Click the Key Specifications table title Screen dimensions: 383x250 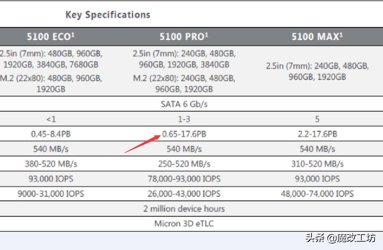click(x=108, y=15)
